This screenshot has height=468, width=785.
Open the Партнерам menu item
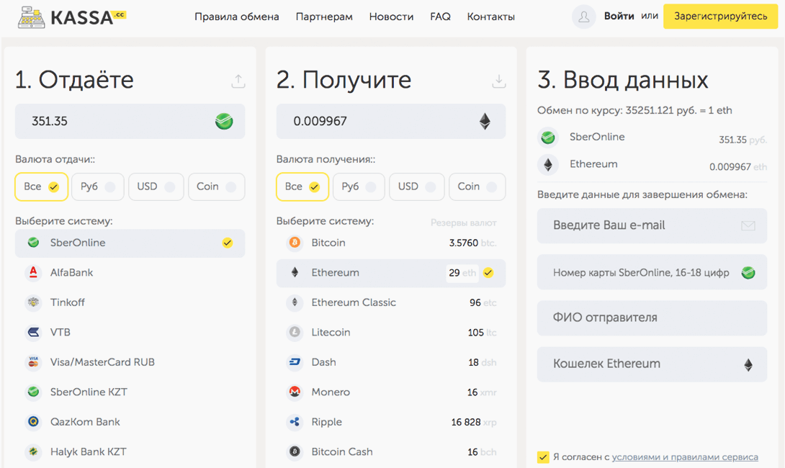pos(324,17)
